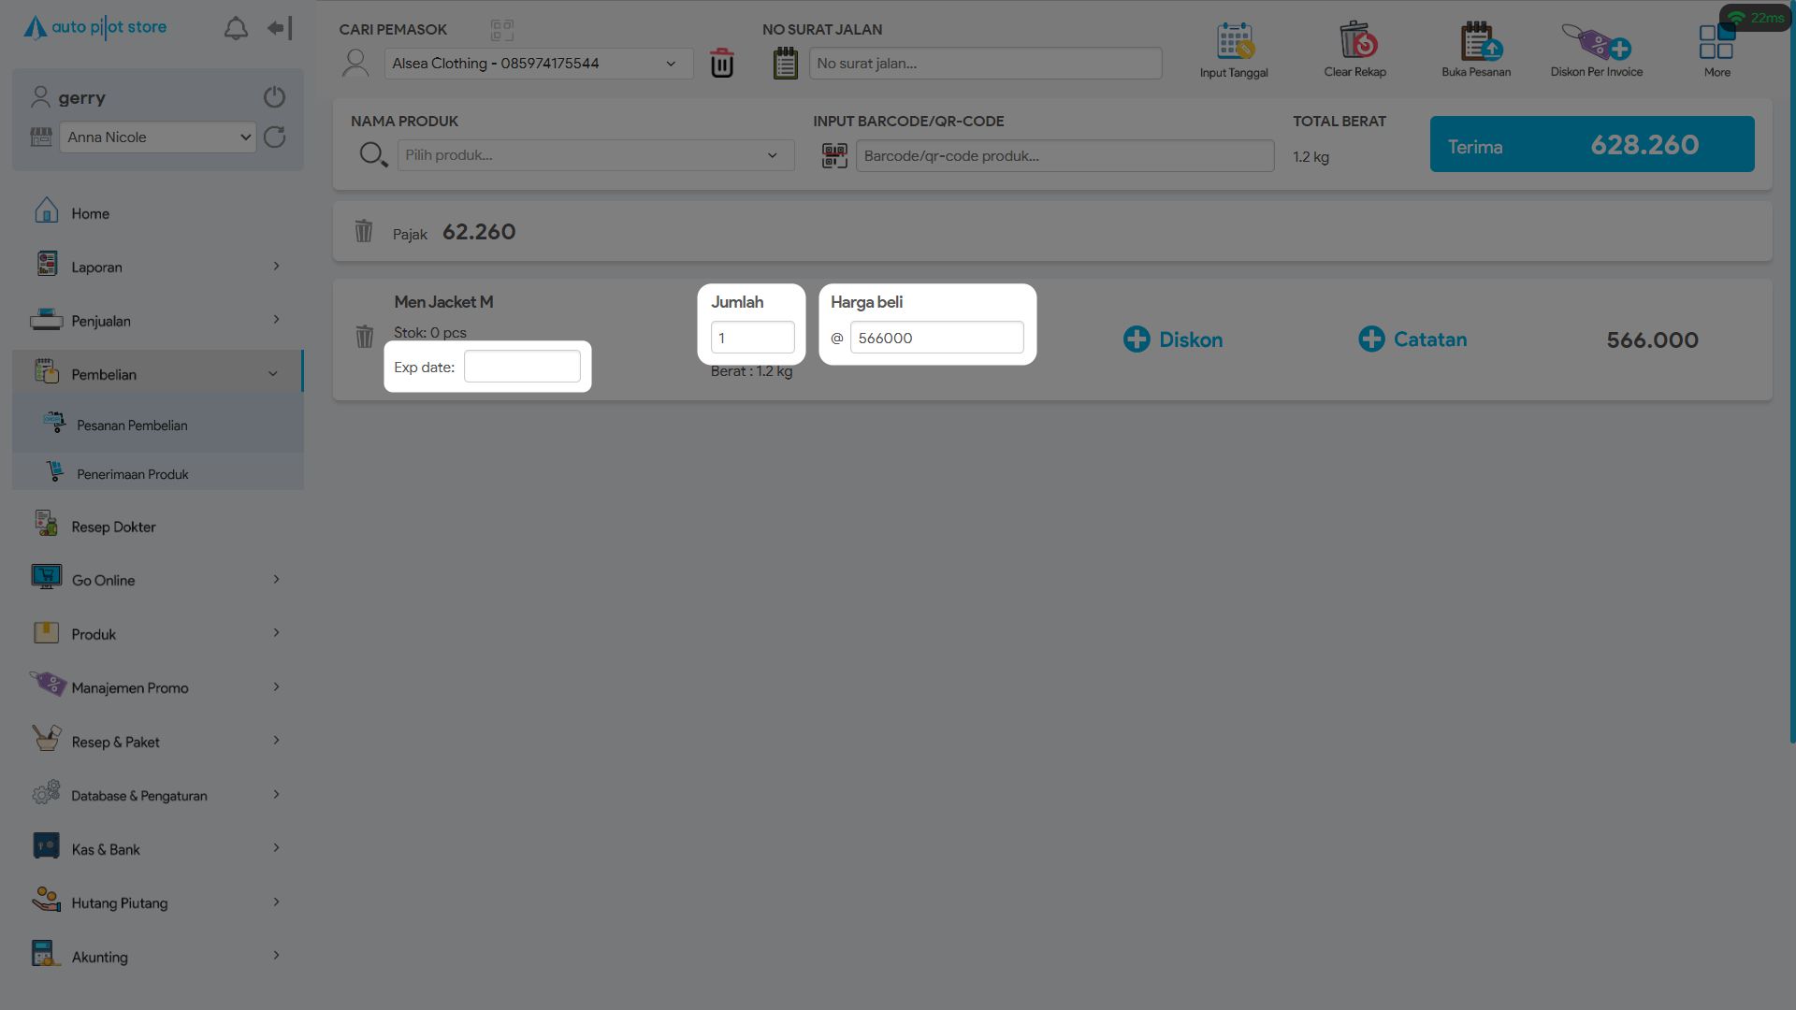Open the Input Tanggal calendar icon
Screen dimensions: 1796x1010
(1234, 42)
